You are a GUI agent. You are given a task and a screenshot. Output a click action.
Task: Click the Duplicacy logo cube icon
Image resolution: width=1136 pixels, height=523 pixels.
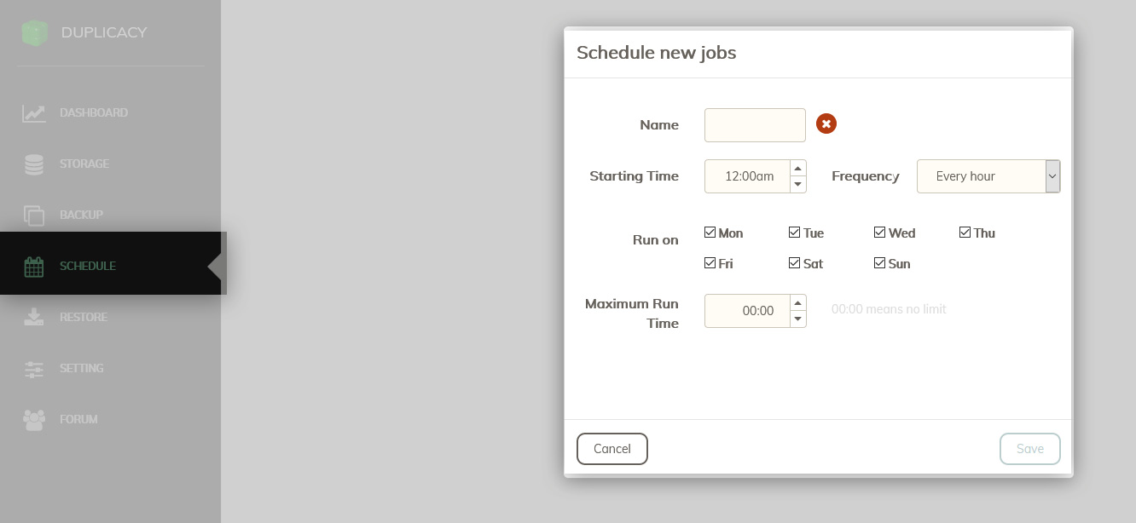click(x=35, y=32)
